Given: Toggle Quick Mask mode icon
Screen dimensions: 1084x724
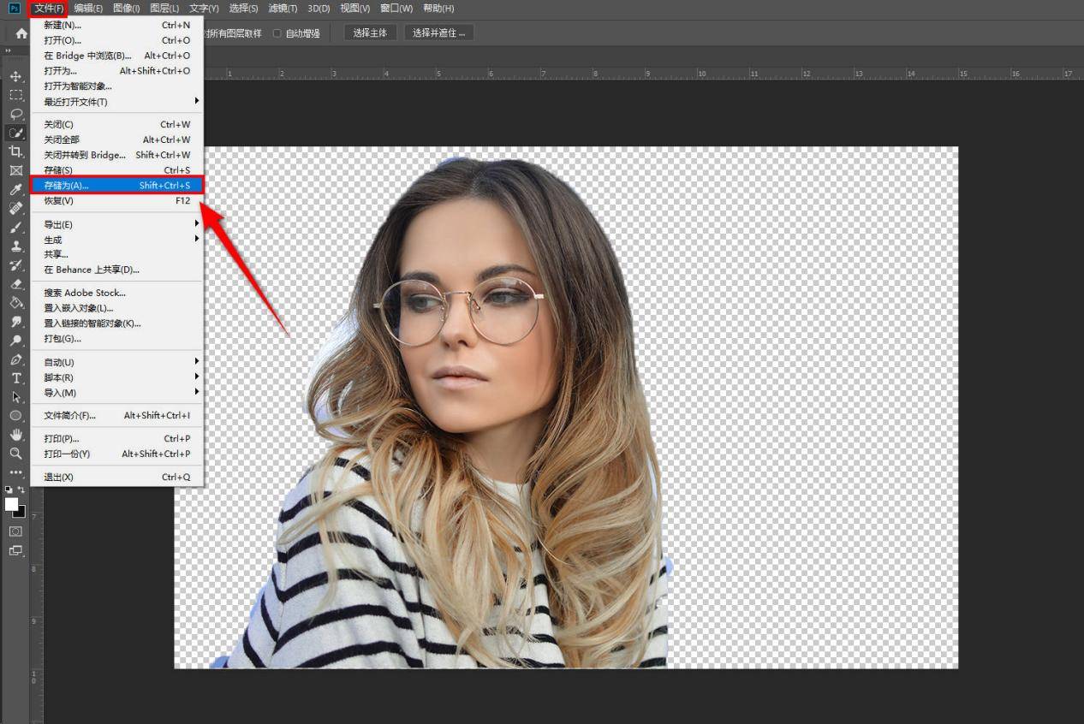Looking at the screenshot, I should tap(15, 531).
